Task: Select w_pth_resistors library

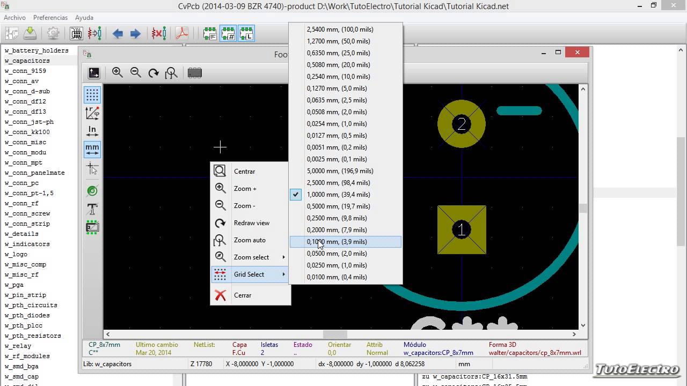Action: pyautogui.click(x=33, y=336)
